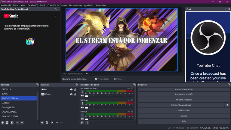Move scene down in Escenas list
Image resolution: width=231 pixels, height=130 pixels.
pos(22,122)
